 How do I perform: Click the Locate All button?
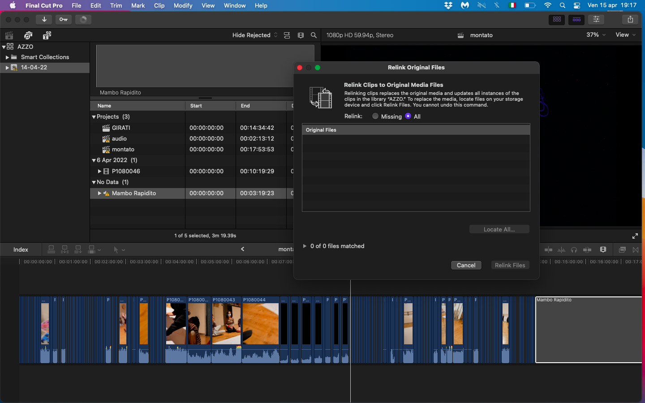pos(499,229)
